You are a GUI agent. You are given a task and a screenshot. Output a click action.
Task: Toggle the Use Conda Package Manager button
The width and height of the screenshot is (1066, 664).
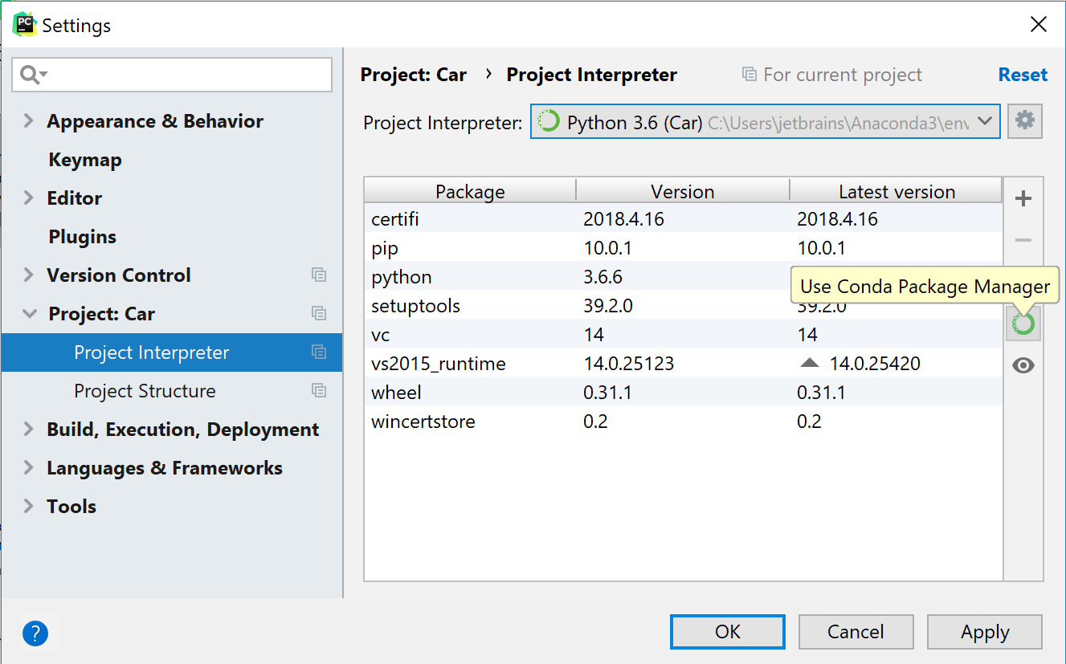(1023, 324)
